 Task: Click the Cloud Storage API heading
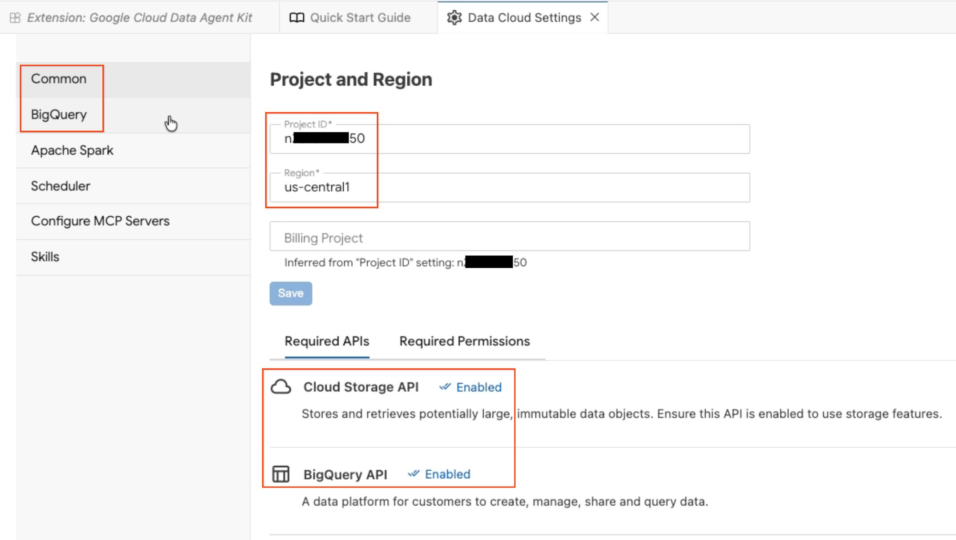tap(361, 387)
